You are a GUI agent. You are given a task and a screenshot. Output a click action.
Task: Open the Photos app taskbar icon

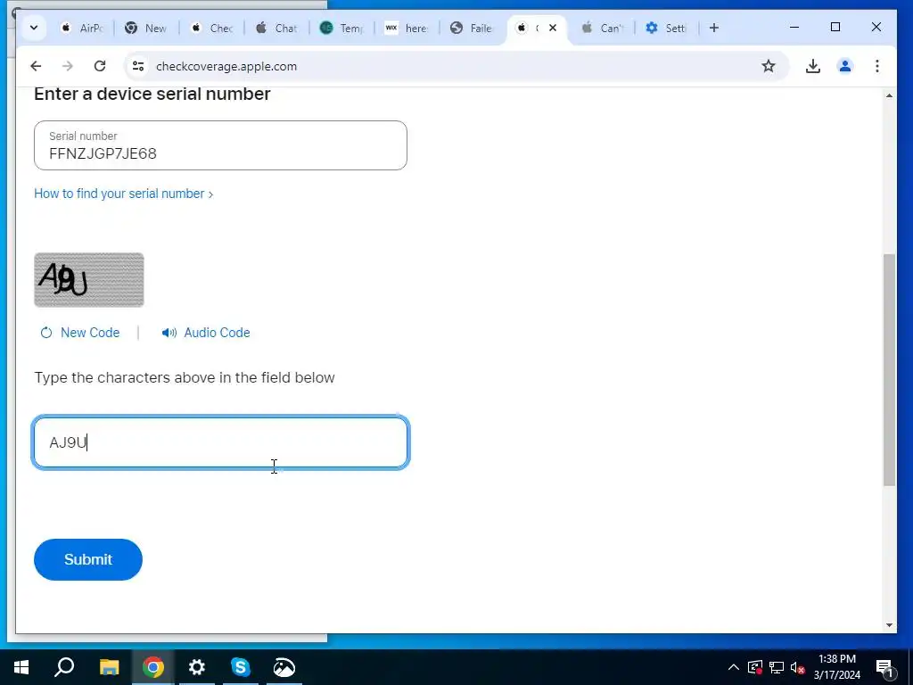284,667
